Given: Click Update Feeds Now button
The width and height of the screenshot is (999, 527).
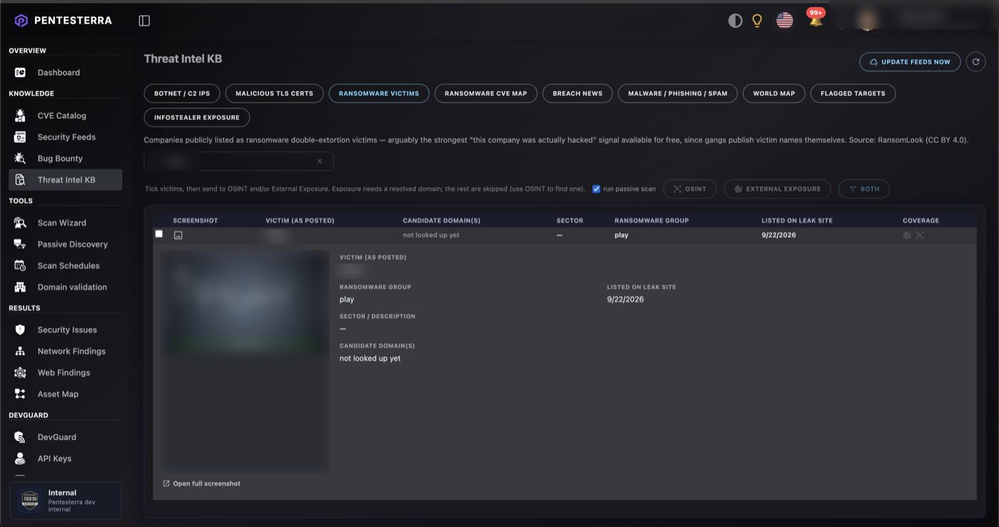Looking at the screenshot, I should (x=910, y=62).
